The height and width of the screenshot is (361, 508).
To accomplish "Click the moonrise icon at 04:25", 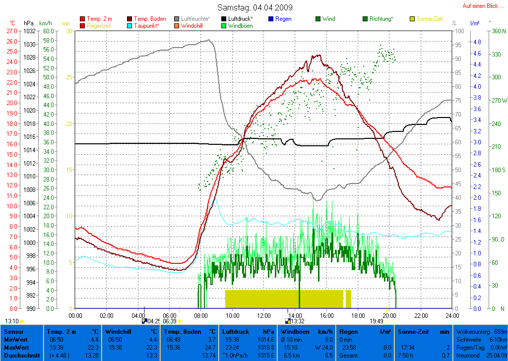I will 145,321.
